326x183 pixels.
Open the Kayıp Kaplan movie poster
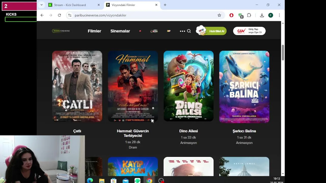[133, 166]
